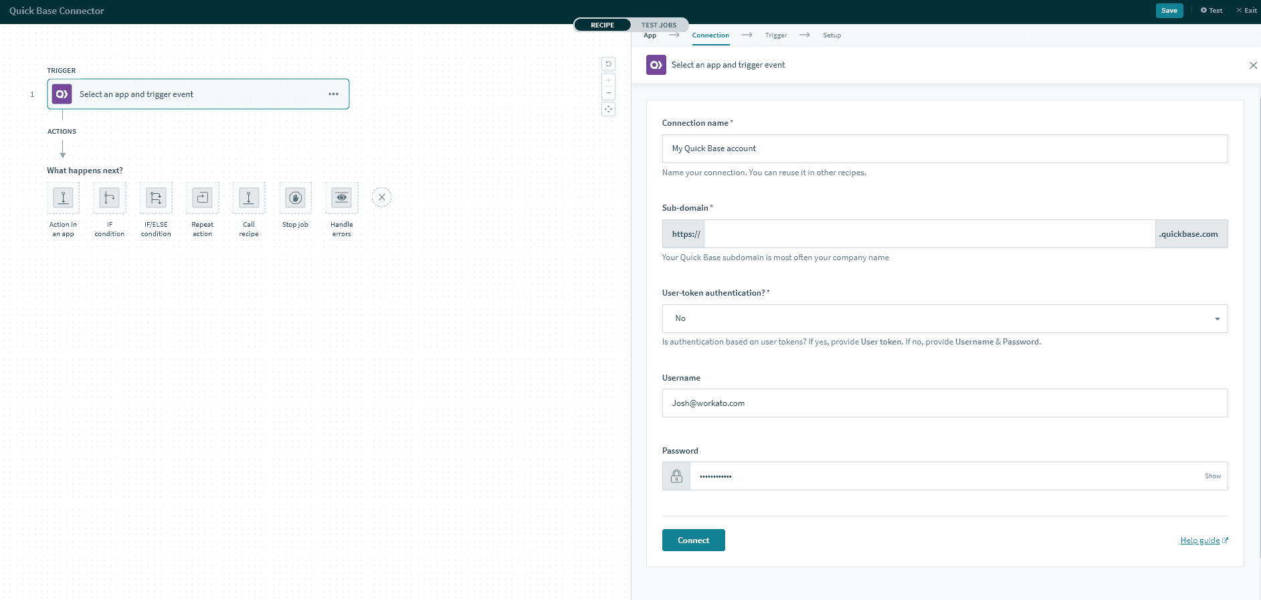Add a Handle errors step
This screenshot has width=1261, height=600.
click(341, 198)
